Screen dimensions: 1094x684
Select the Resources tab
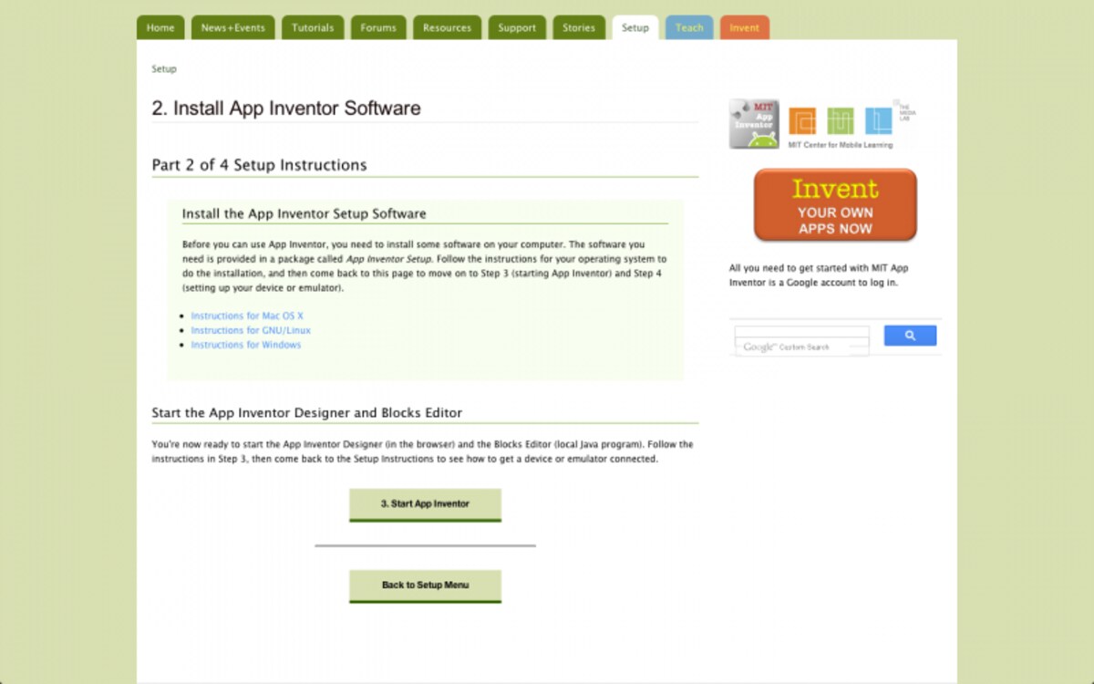[448, 27]
